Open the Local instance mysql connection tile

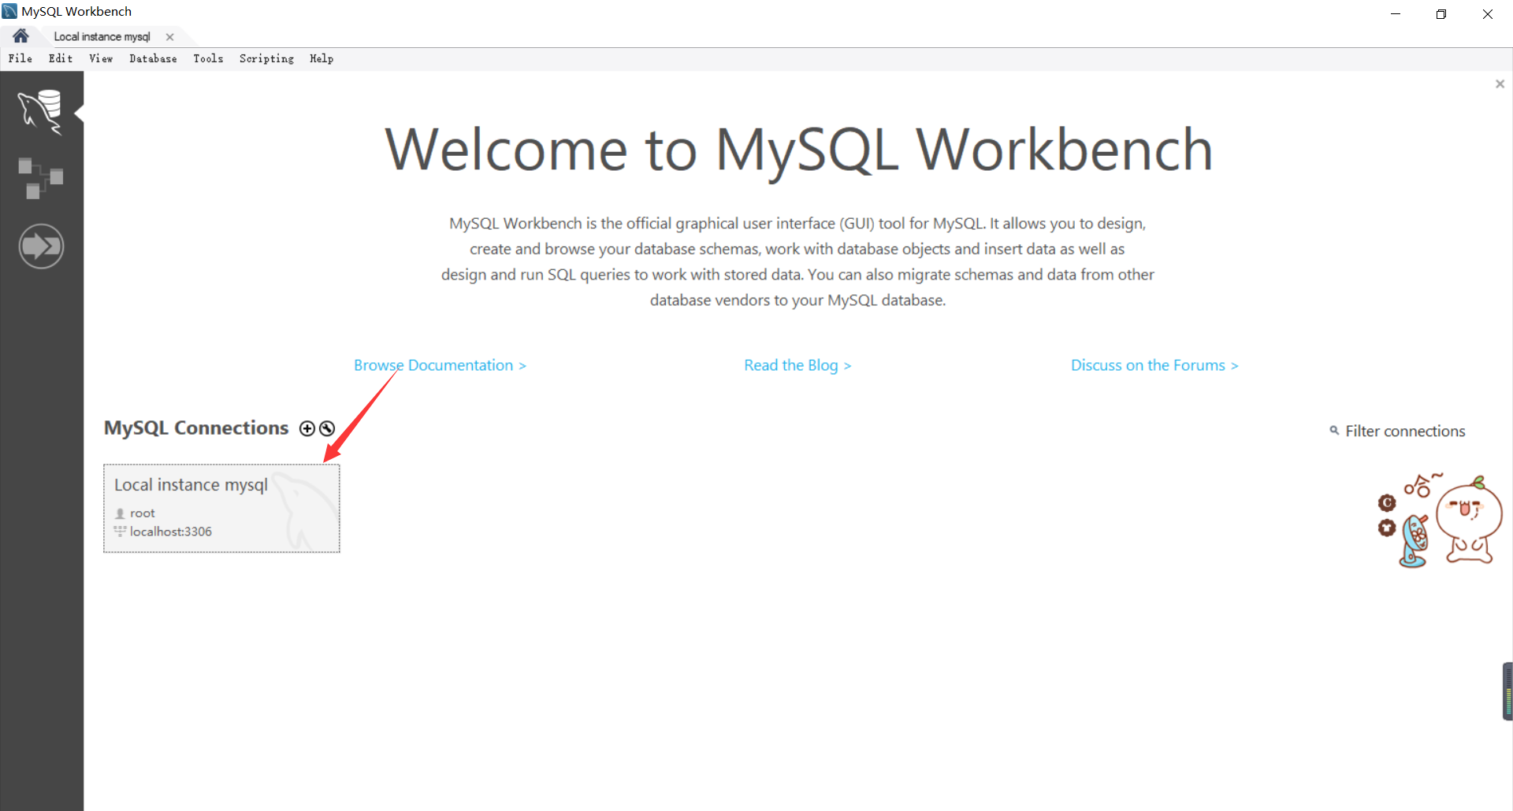click(x=221, y=509)
